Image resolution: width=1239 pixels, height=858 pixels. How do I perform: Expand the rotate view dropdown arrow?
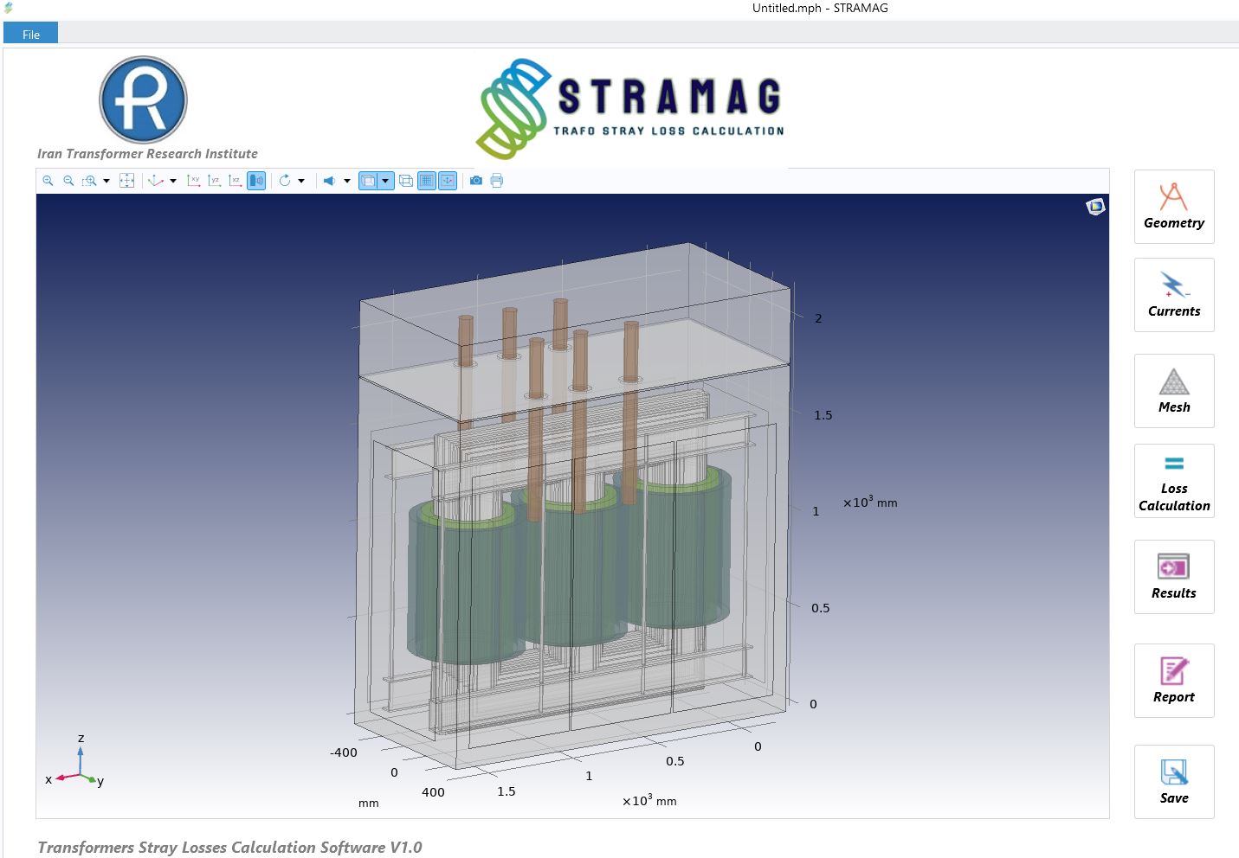pyautogui.click(x=301, y=181)
